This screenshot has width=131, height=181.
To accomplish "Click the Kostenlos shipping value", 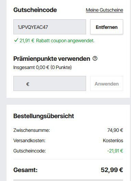I will pyautogui.click(x=113, y=140).
